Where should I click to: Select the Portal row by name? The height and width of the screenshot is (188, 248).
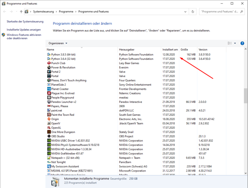coord(55,76)
